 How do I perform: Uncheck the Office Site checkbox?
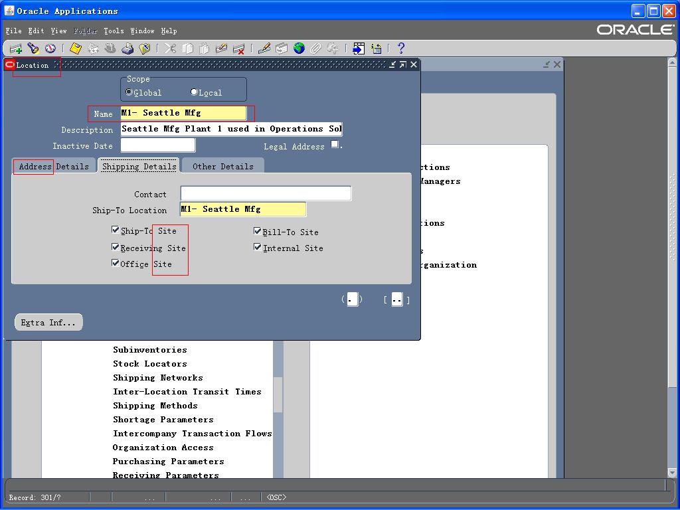(x=116, y=263)
